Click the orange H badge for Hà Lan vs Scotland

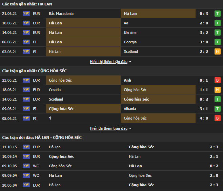click(217, 51)
